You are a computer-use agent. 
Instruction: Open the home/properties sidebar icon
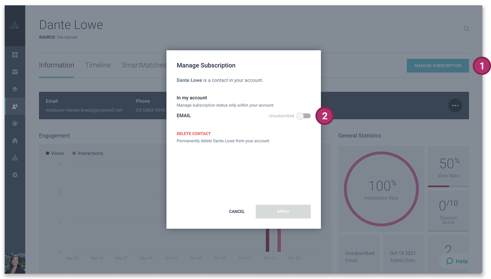click(x=15, y=140)
